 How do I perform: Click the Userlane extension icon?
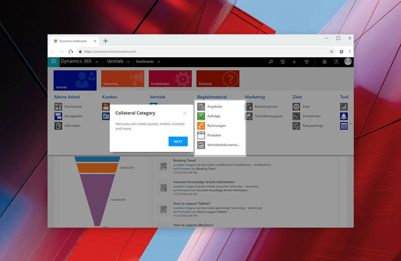(341, 51)
